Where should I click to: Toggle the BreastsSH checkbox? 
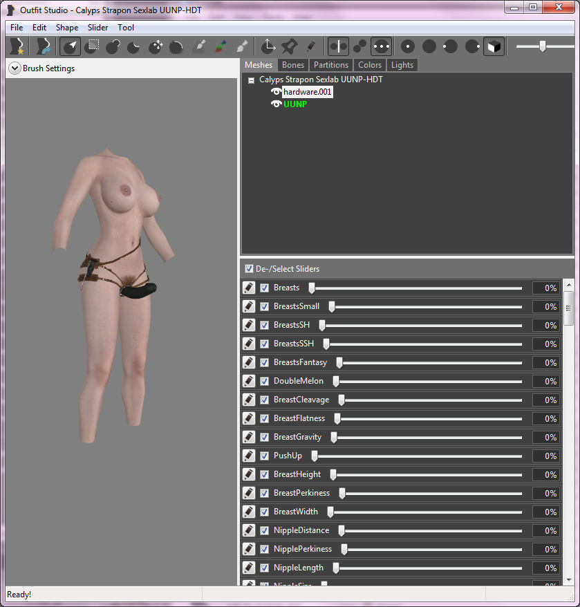264,325
